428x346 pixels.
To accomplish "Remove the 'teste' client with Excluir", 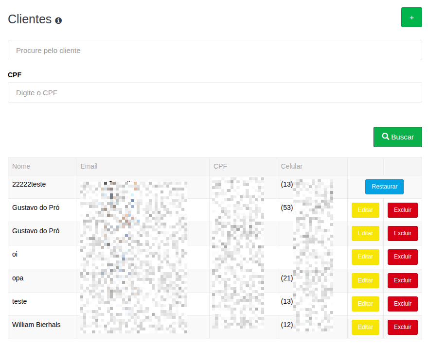I will click(402, 304).
